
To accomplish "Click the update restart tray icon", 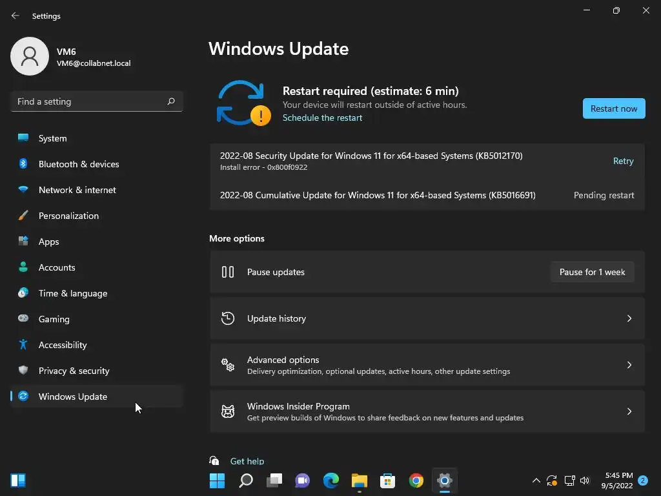I will pyautogui.click(x=552, y=480).
